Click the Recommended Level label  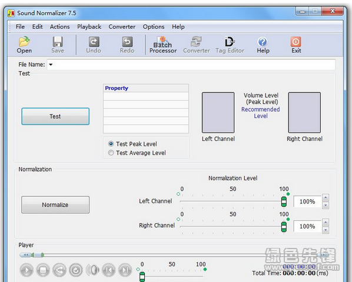261,113
